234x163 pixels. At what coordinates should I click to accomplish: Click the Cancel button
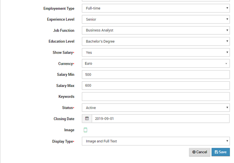click(200, 152)
